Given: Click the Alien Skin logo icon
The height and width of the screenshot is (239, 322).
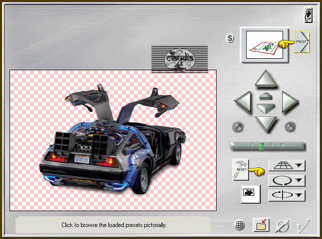Looking at the screenshot, I should click(x=308, y=15).
